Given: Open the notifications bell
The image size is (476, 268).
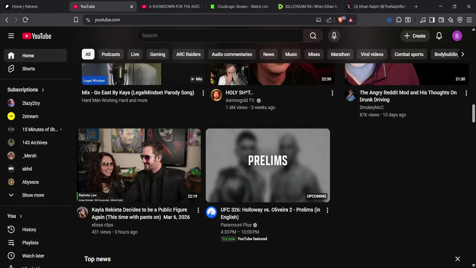Looking at the screenshot, I should [x=439, y=36].
